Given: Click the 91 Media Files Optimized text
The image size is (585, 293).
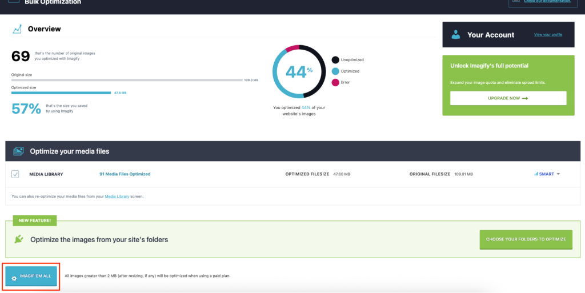Looking at the screenshot, I should (x=125, y=174).
